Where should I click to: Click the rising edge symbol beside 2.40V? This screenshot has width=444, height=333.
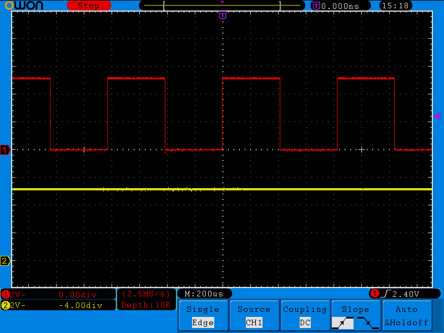(x=386, y=294)
